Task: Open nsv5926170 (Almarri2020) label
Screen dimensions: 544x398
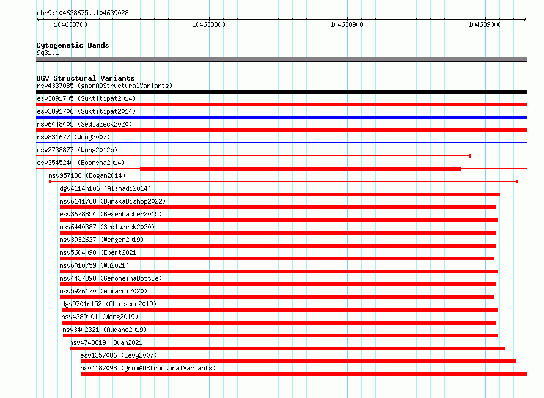Action: pyautogui.click(x=103, y=291)
